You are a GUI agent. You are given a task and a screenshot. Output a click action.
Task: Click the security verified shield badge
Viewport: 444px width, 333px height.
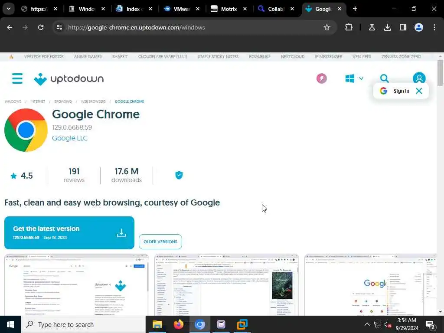(x=179, y=175)
